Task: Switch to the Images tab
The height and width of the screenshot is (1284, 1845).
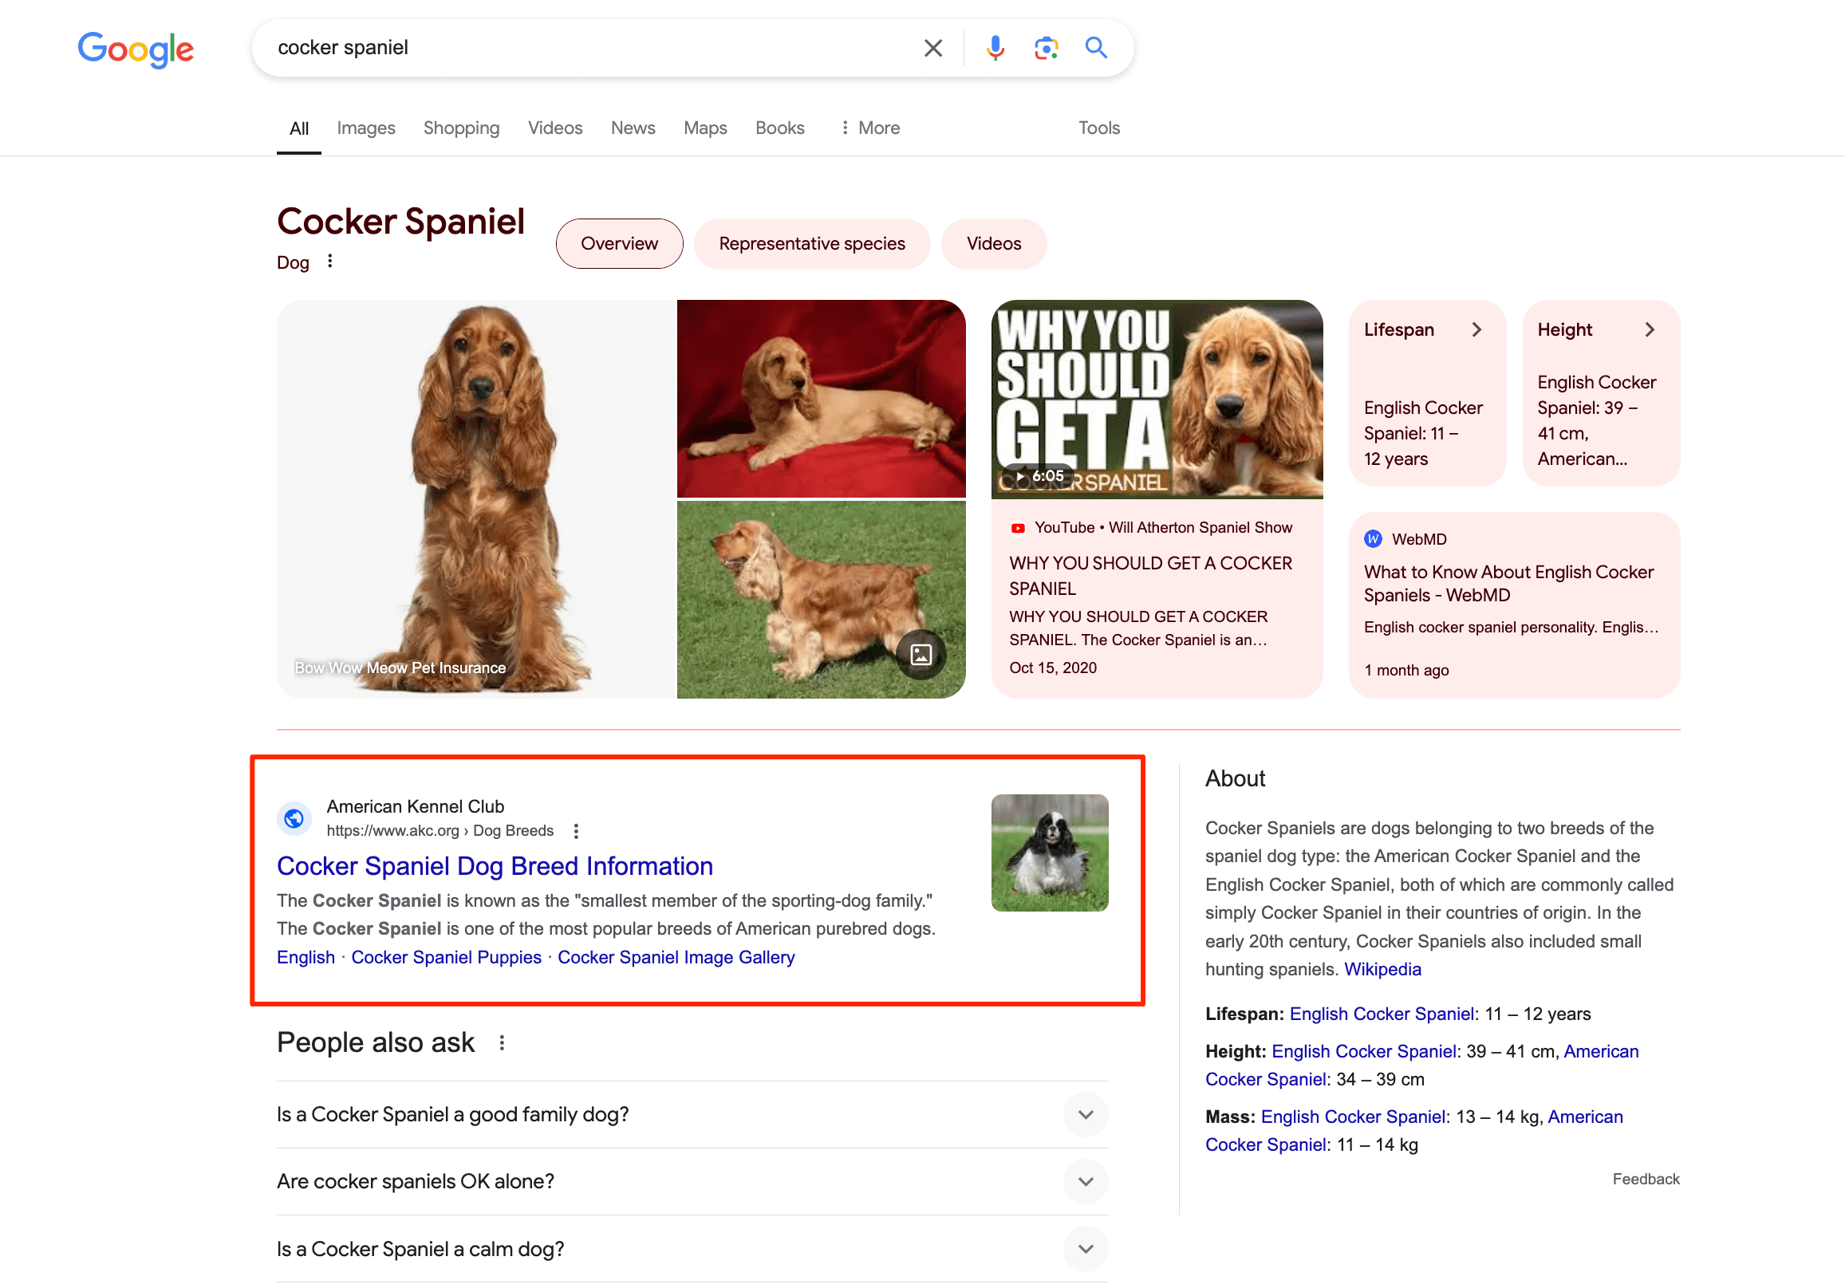Action: point(365,128)
